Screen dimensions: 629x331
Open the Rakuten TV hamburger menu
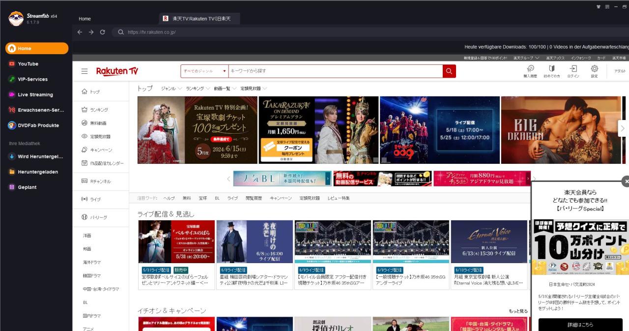pyautogui.click(x=85, y=71)
